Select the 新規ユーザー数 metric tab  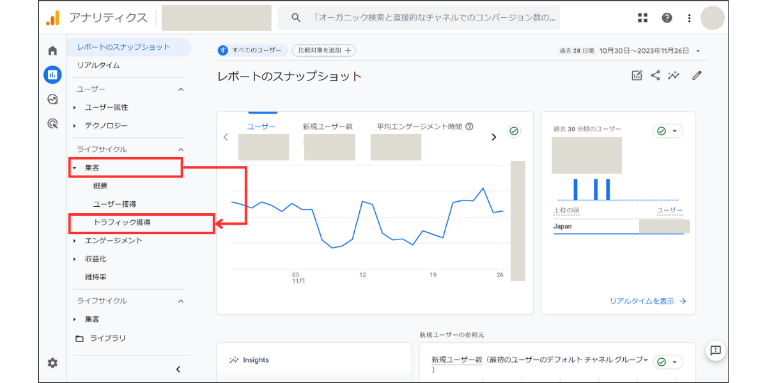328,126
